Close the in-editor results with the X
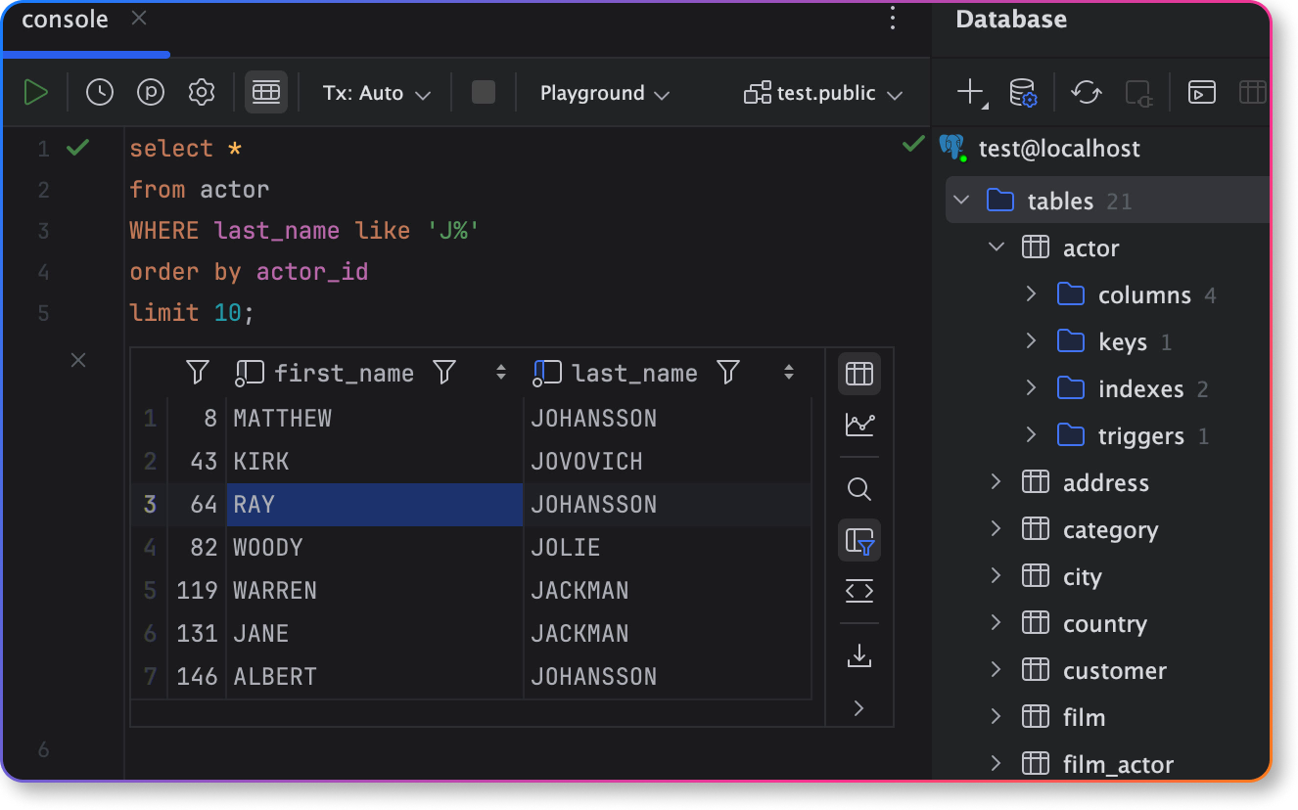 coord(78,361)
